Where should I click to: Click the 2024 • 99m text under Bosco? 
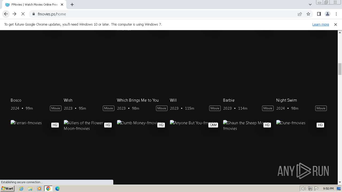[22, 108]
